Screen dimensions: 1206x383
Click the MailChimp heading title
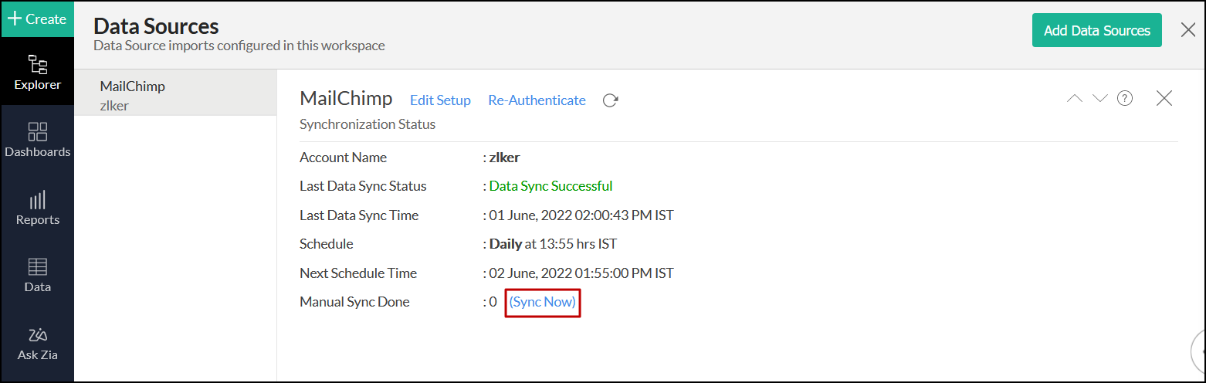click(346, 99)
